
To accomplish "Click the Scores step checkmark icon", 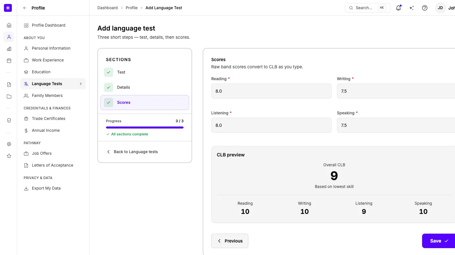I will tap(109, 103).
